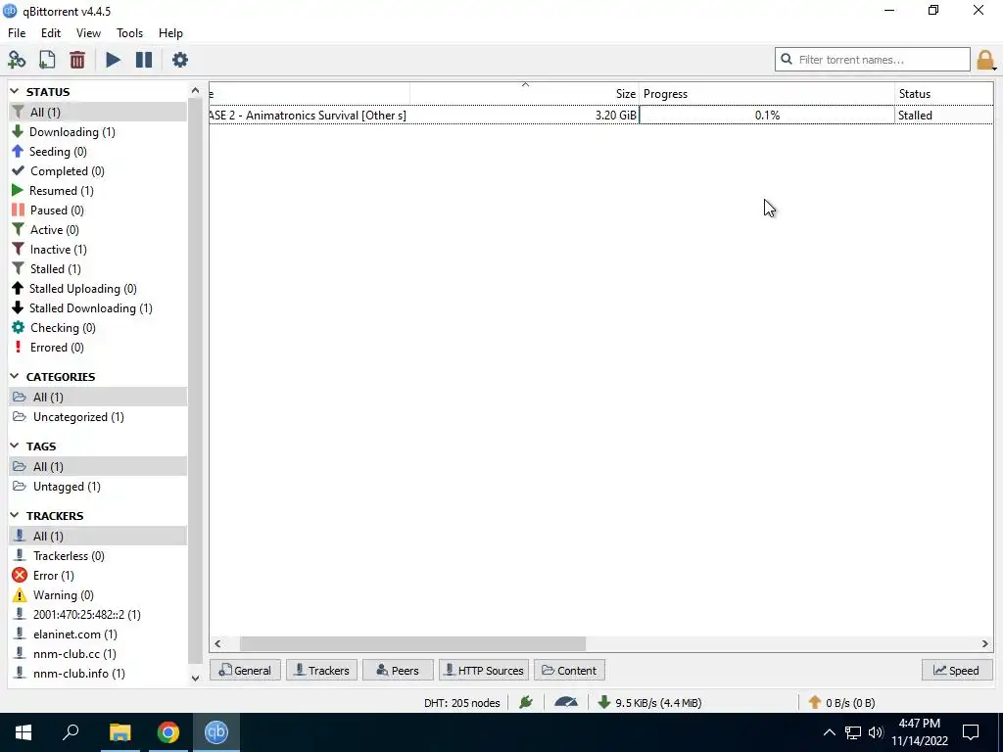Viewport: 1003px width, 752px height.
Task: Open the Edit menu
Action: click(x=51, y=32)
